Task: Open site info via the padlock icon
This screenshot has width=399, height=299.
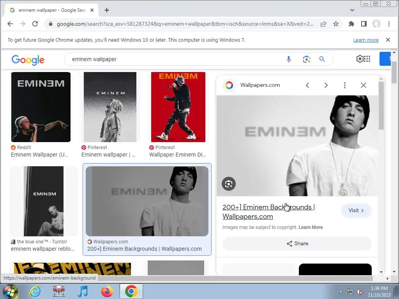Action: 51,24
